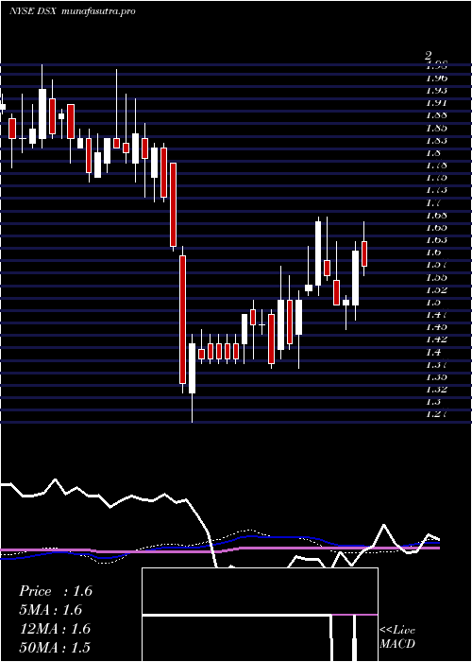Click the 1.85 price axis label
This screenshot has height=662, width=472.
(436, 128)
